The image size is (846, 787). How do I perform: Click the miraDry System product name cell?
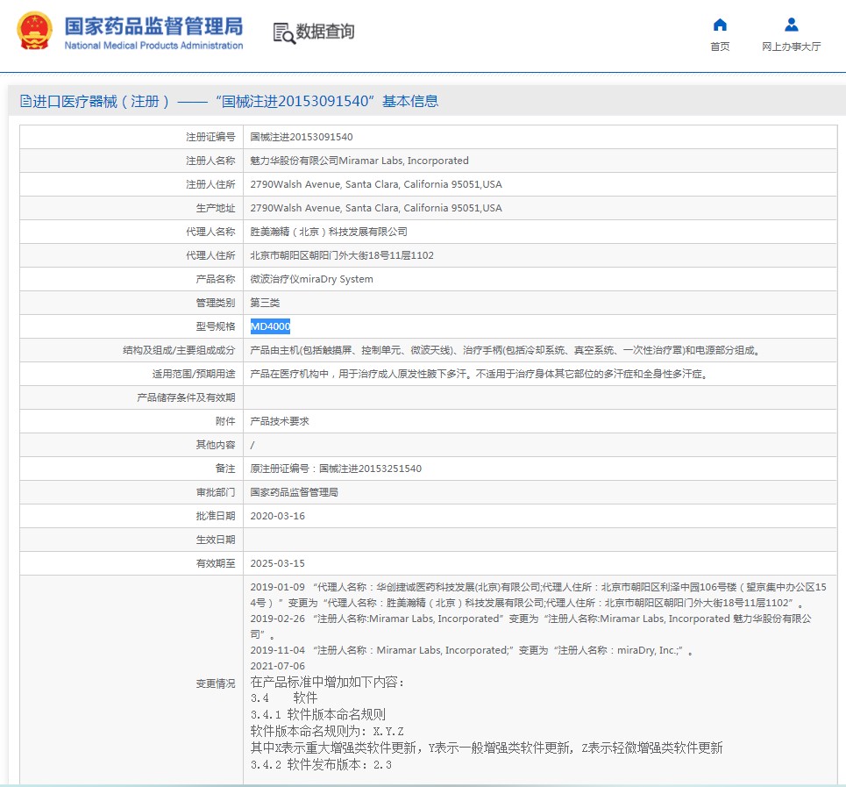coord(311,279)
